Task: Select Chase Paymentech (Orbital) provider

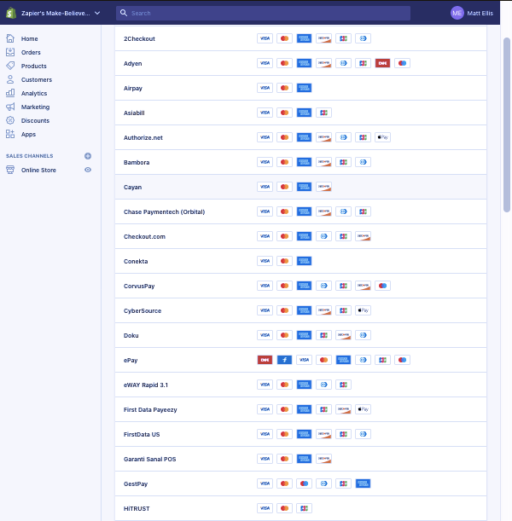Action: click(x=300, y=211)
